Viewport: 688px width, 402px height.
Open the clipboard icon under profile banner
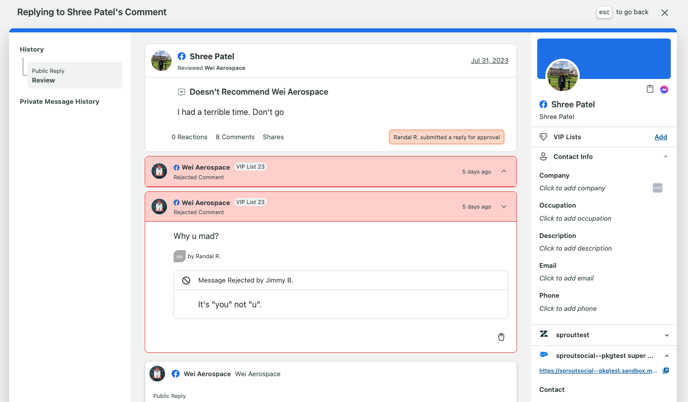tap(650, 89)
